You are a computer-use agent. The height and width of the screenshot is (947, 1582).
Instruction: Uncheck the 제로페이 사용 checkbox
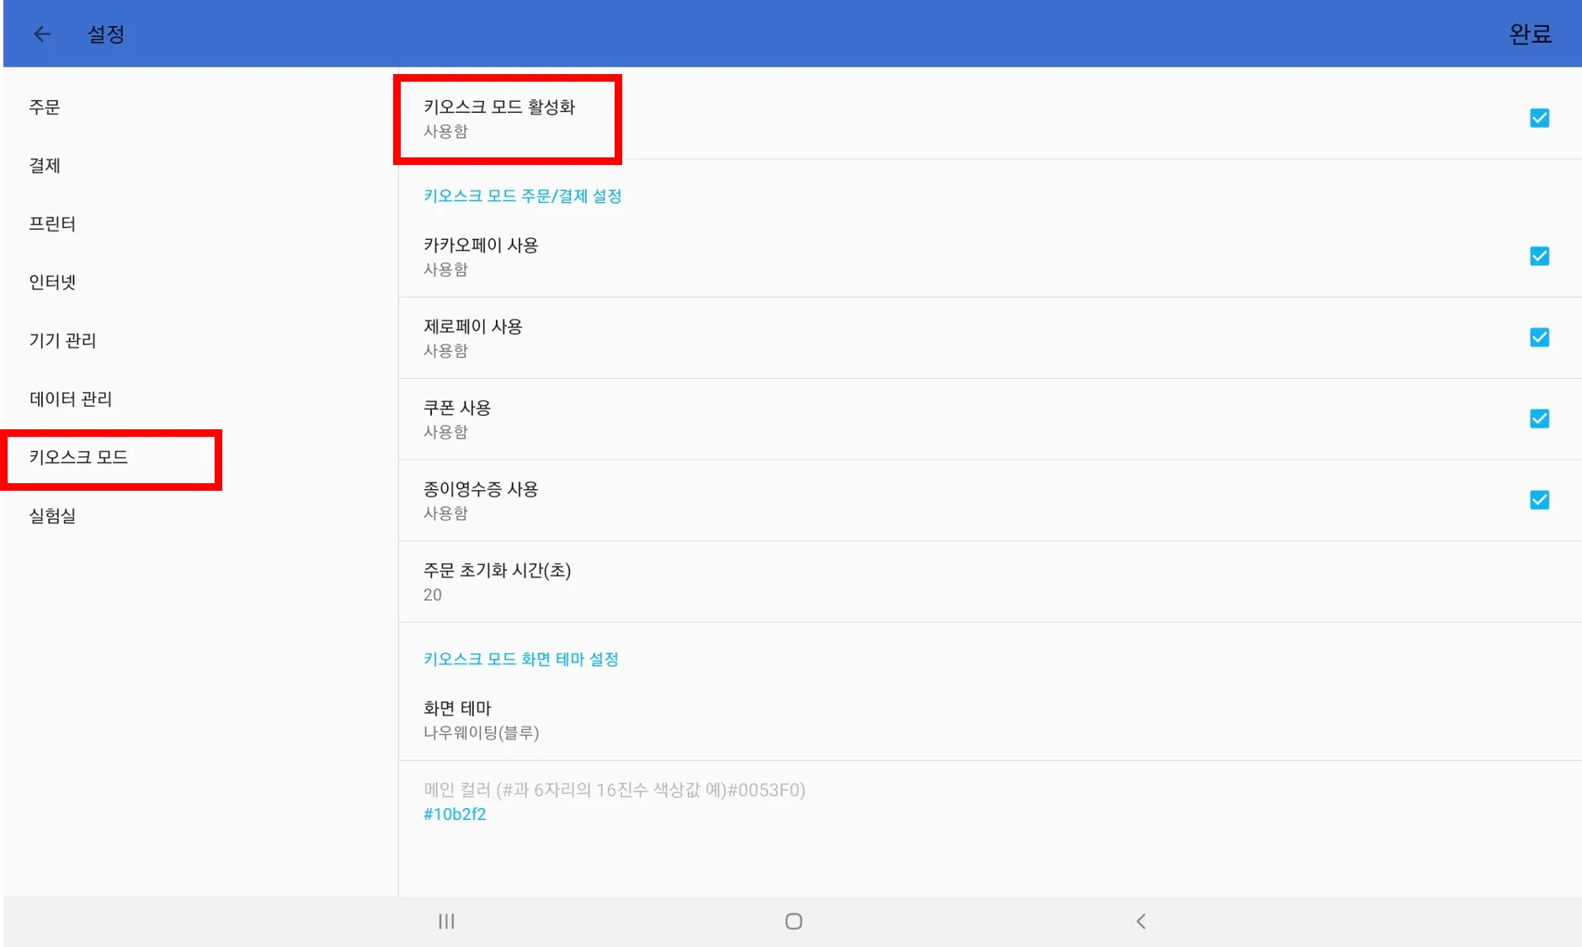pos(1539,338)
